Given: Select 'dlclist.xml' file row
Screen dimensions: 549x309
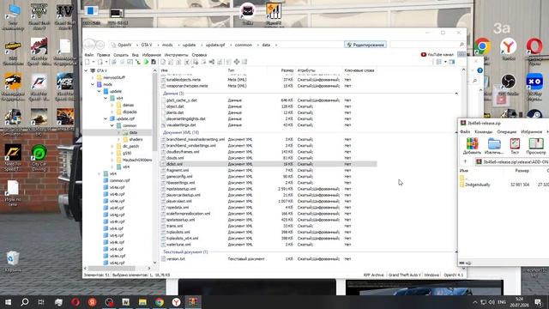Looking at the screenshot, I should coord(268,164).
